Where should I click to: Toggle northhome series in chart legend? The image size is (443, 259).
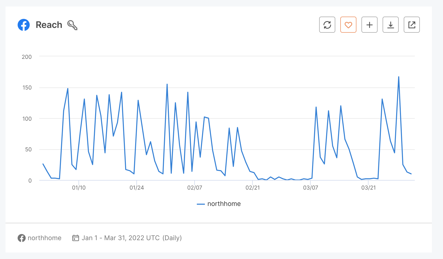tap(218, 204)
